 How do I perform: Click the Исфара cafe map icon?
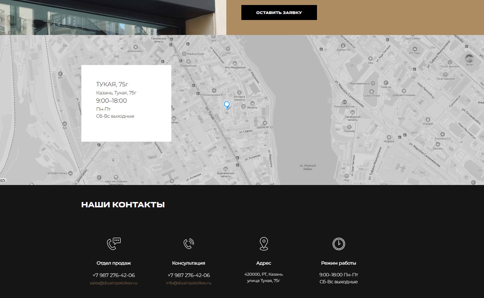point(389,137)
